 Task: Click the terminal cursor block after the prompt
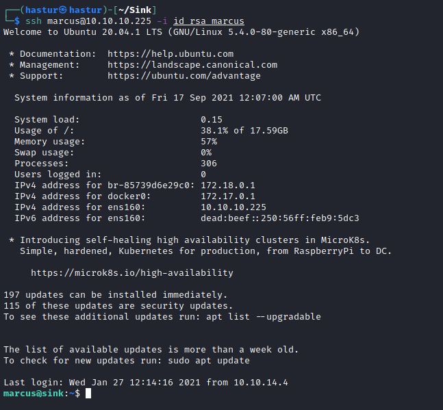pos(88,394)
